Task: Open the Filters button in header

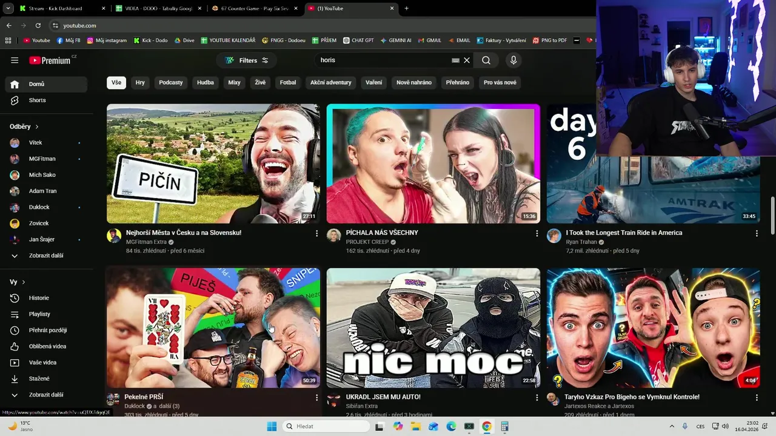Action: click(x=246, y=60)
